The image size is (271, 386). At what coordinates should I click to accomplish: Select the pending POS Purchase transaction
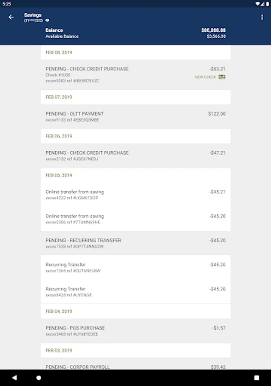tap(135, 331)
